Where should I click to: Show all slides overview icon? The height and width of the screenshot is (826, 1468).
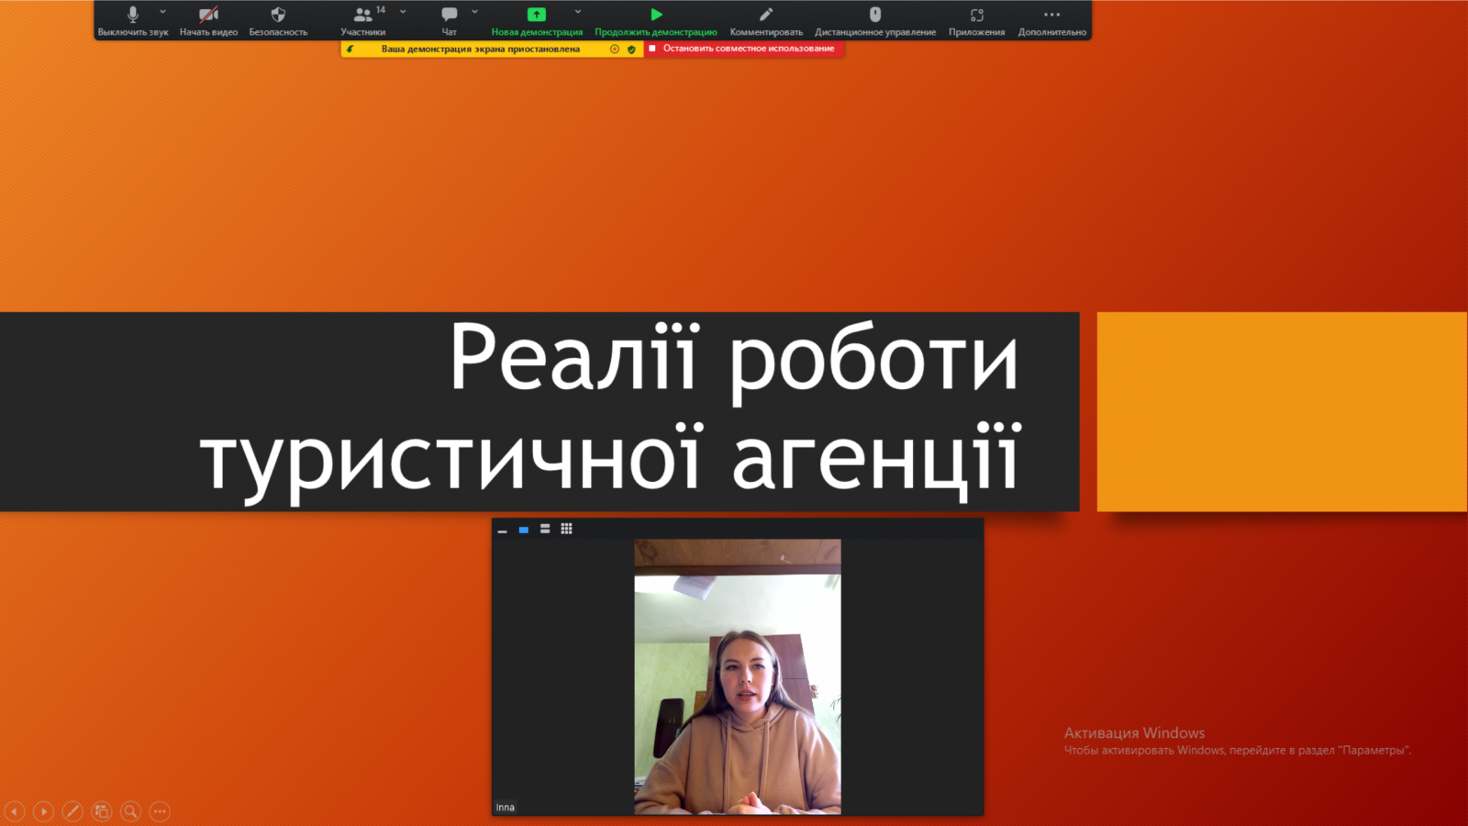(x=102, y=811)
